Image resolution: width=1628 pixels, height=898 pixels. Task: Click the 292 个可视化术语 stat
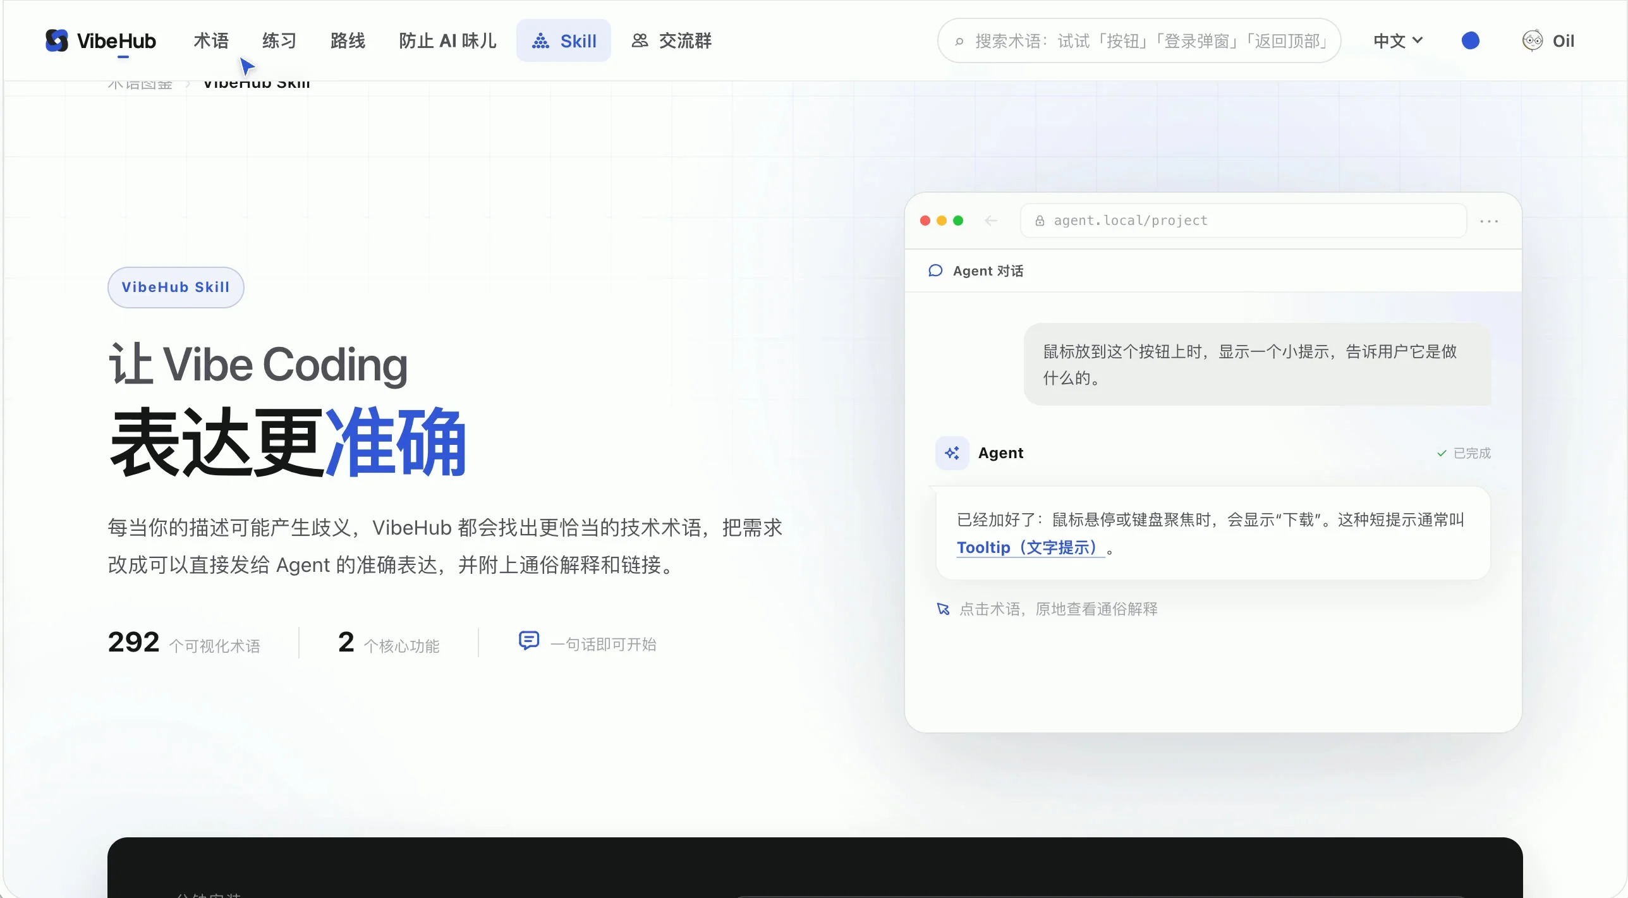[x=184, y=643]
